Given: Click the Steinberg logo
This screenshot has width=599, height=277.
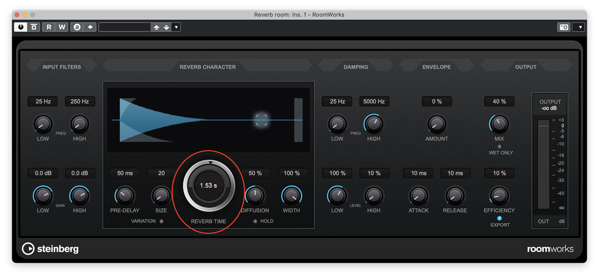Looking at the screenshot, I should (50, 249).
